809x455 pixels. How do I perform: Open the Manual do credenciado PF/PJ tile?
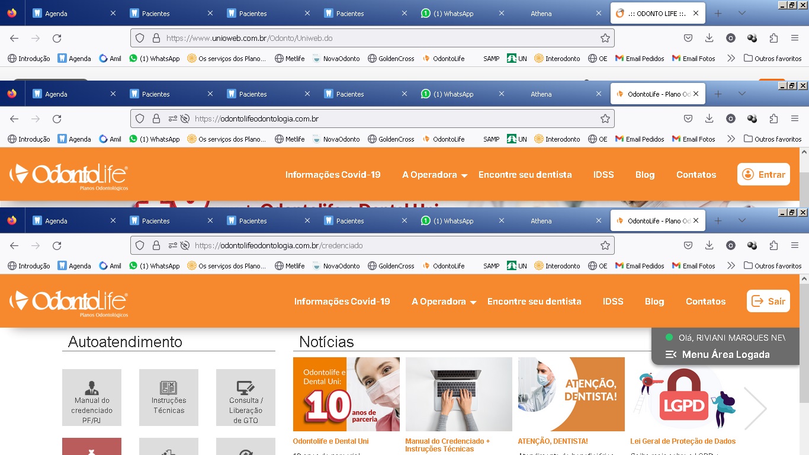(x=92, y=398)
